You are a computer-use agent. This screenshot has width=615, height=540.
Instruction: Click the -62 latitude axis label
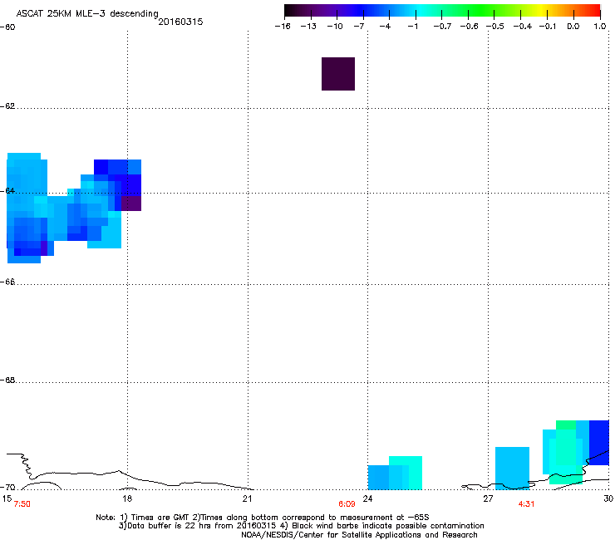(7, 106)
